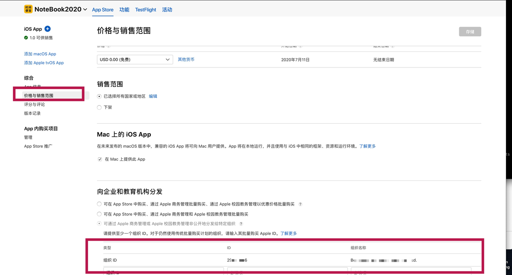This screenshot has height=275, width=512.
Task: Open 版本记录 in the sidebar
Action: pos(32,113)
